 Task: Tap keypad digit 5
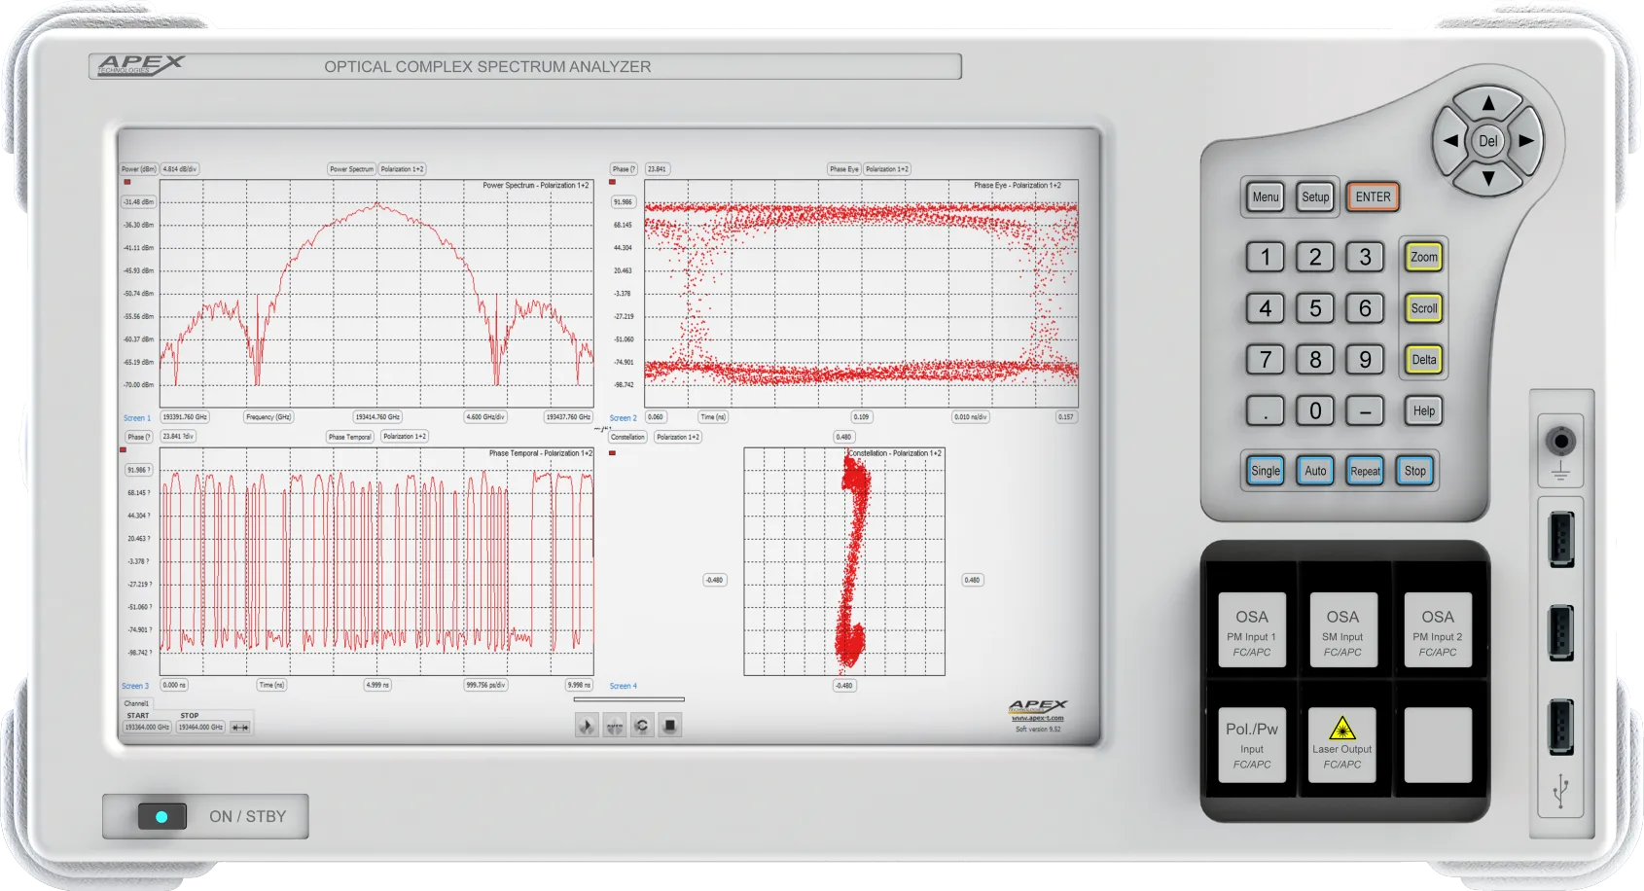click(x=1315, y=309)
